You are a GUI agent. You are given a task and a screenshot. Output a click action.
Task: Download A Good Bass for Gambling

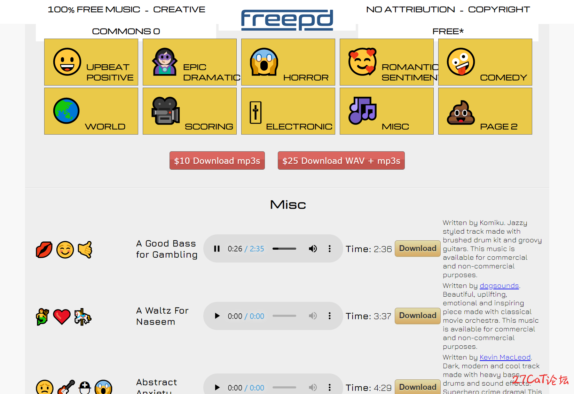(417, 248)
